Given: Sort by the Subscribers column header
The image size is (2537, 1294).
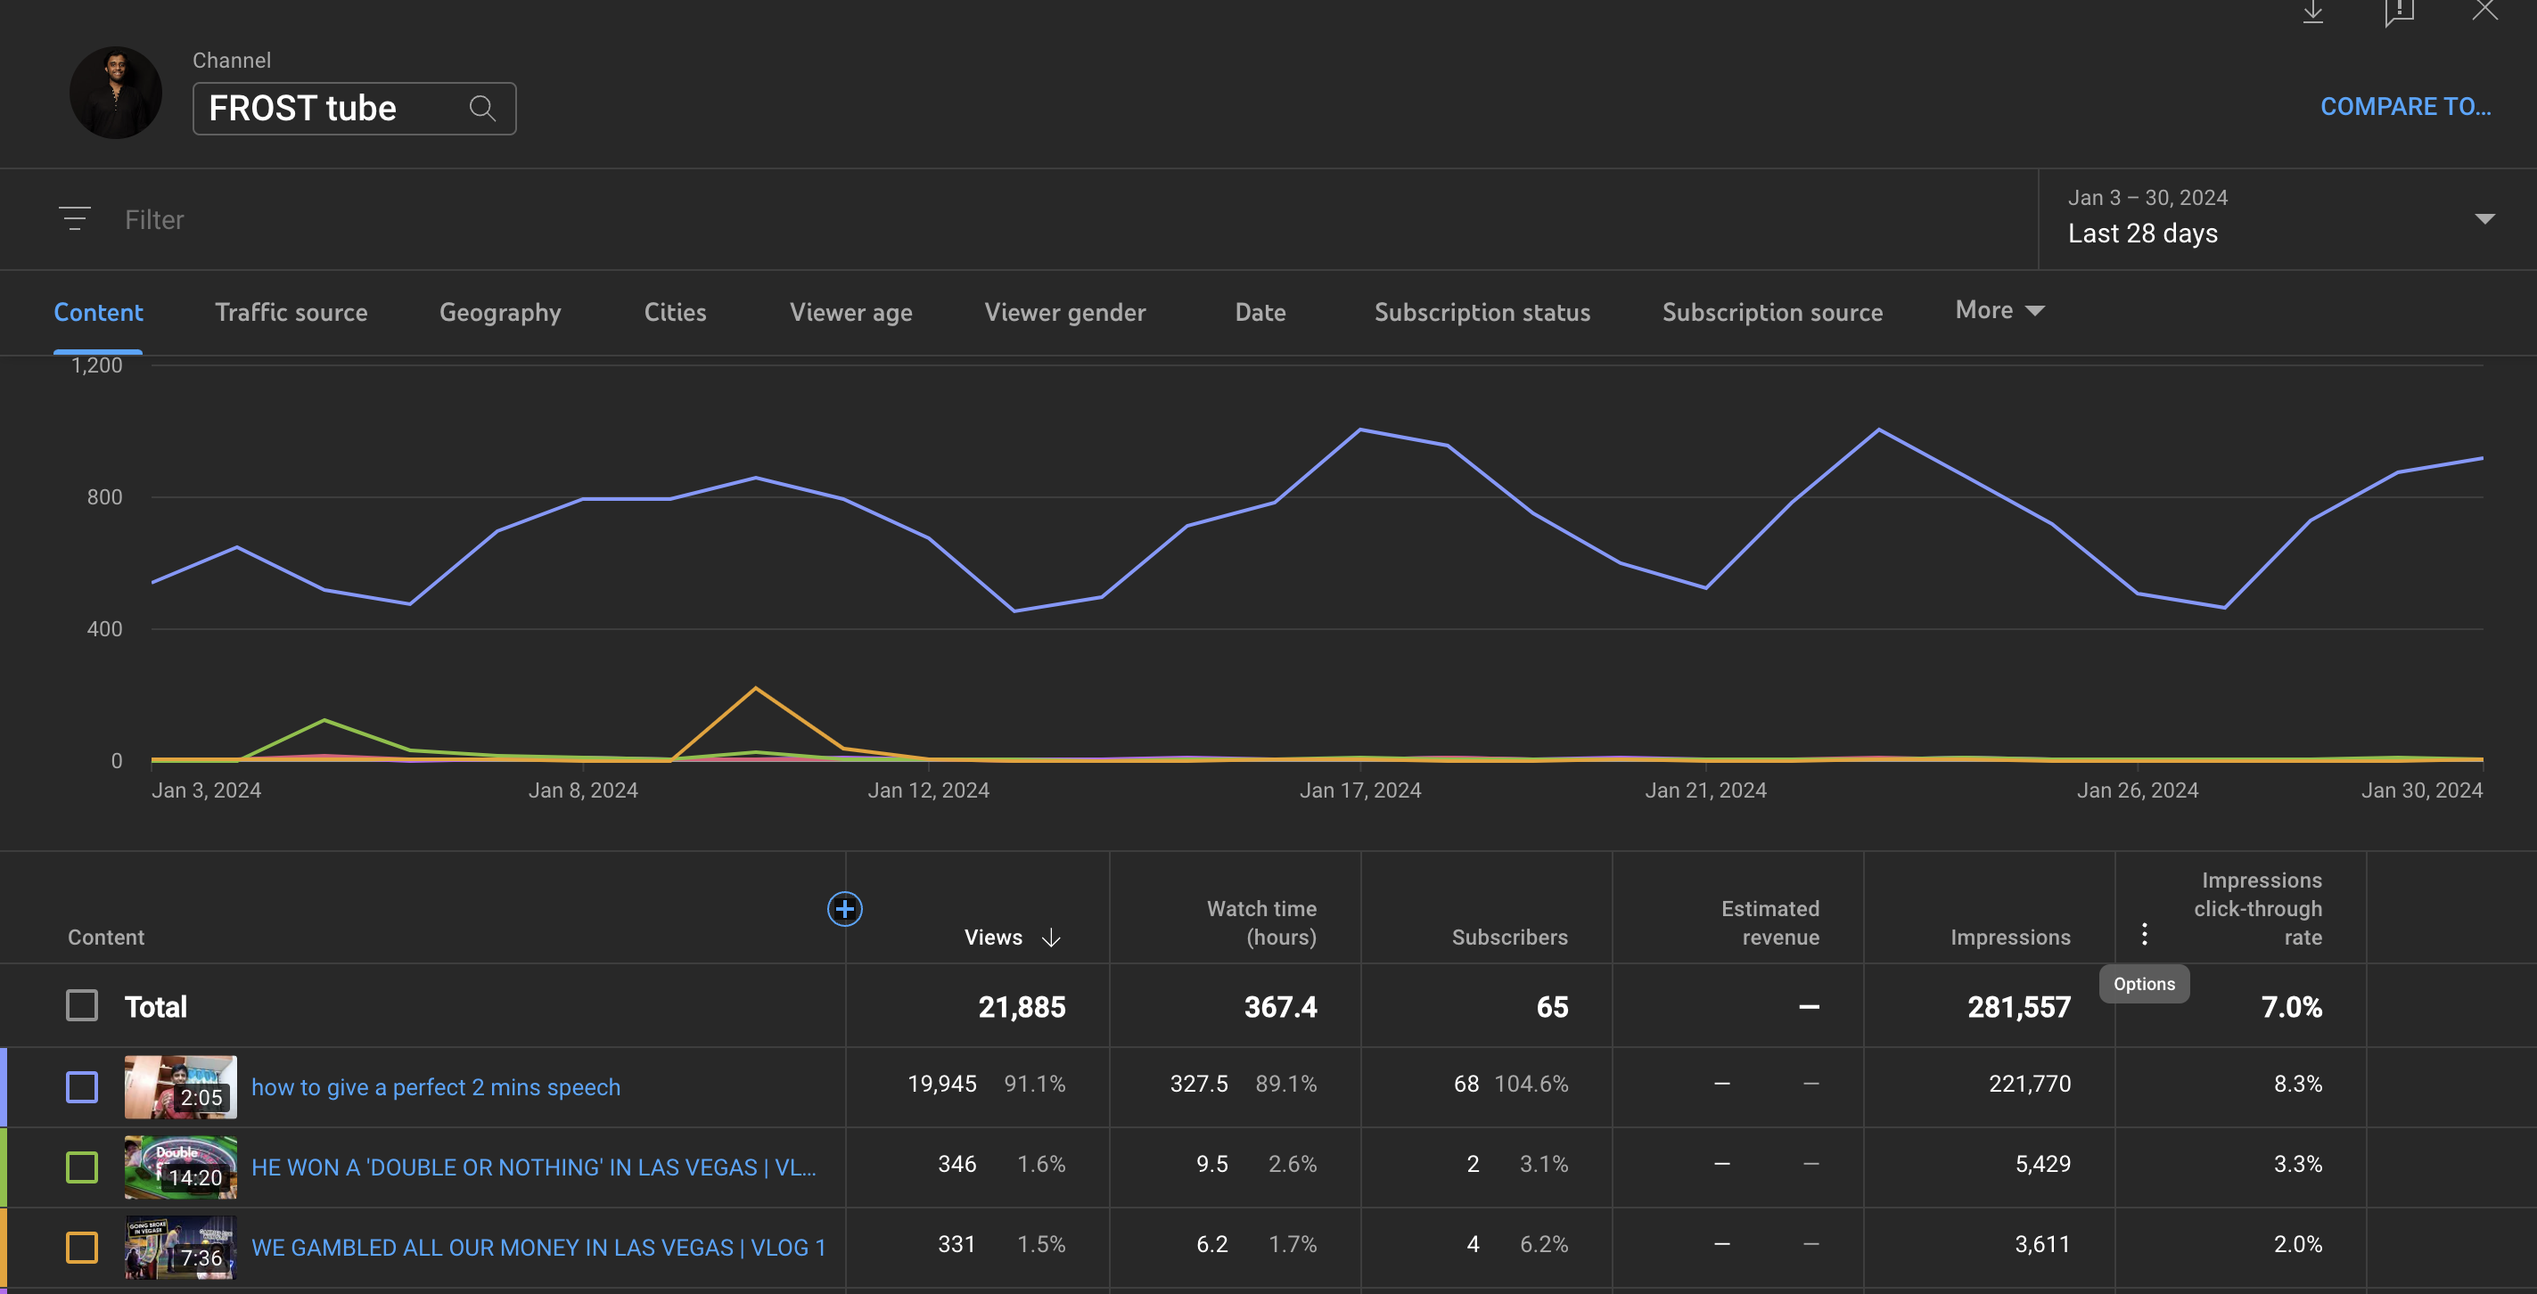Looking at the screenshot, I should click(x=1509, y=938).
